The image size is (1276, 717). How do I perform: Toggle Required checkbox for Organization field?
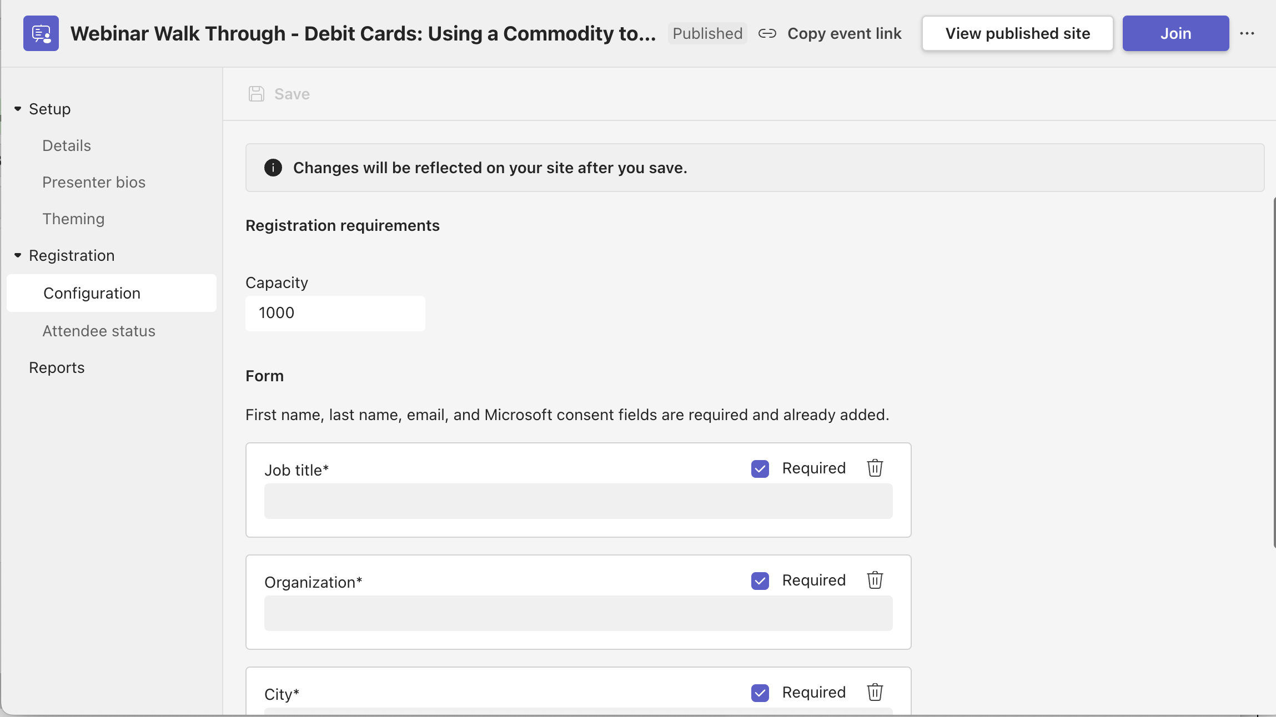pyautogui.click(x=760, y=580)
